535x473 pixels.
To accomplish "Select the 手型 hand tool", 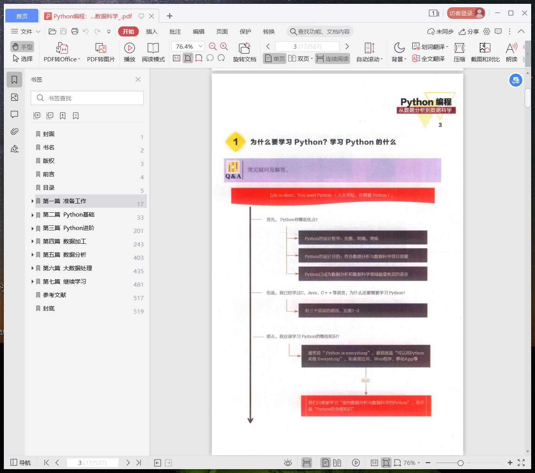I will 22,47.
